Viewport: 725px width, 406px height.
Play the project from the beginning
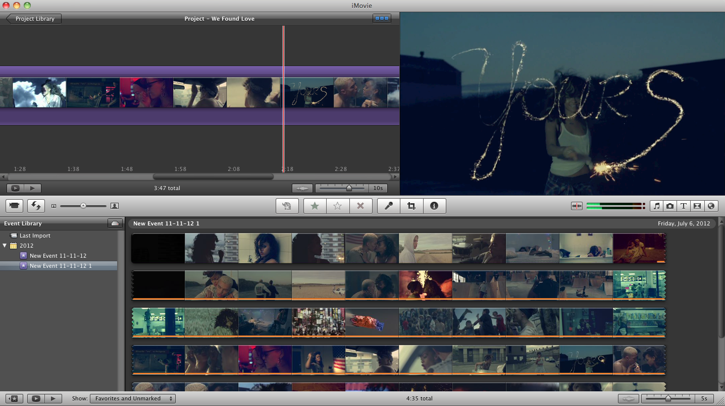coord(32,188)
